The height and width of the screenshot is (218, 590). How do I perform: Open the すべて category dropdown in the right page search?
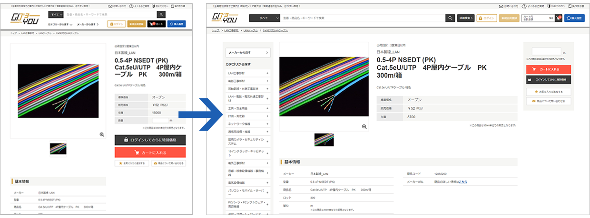[x=265, y=18]
